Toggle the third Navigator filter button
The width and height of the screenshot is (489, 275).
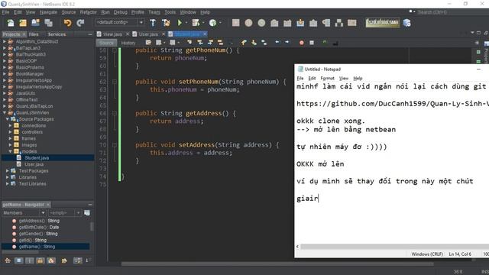coord(29,260)
